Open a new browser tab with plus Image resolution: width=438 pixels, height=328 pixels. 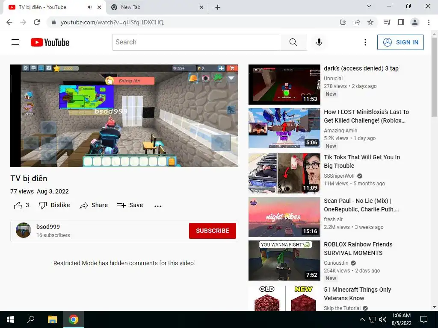pyautogui.click(x=218, y=7)
